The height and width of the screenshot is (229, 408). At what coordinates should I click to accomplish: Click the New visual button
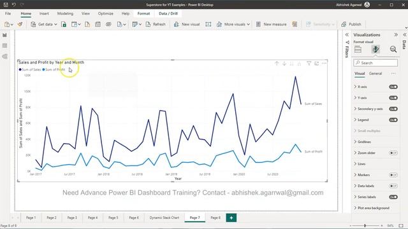(x=187, y=24)
